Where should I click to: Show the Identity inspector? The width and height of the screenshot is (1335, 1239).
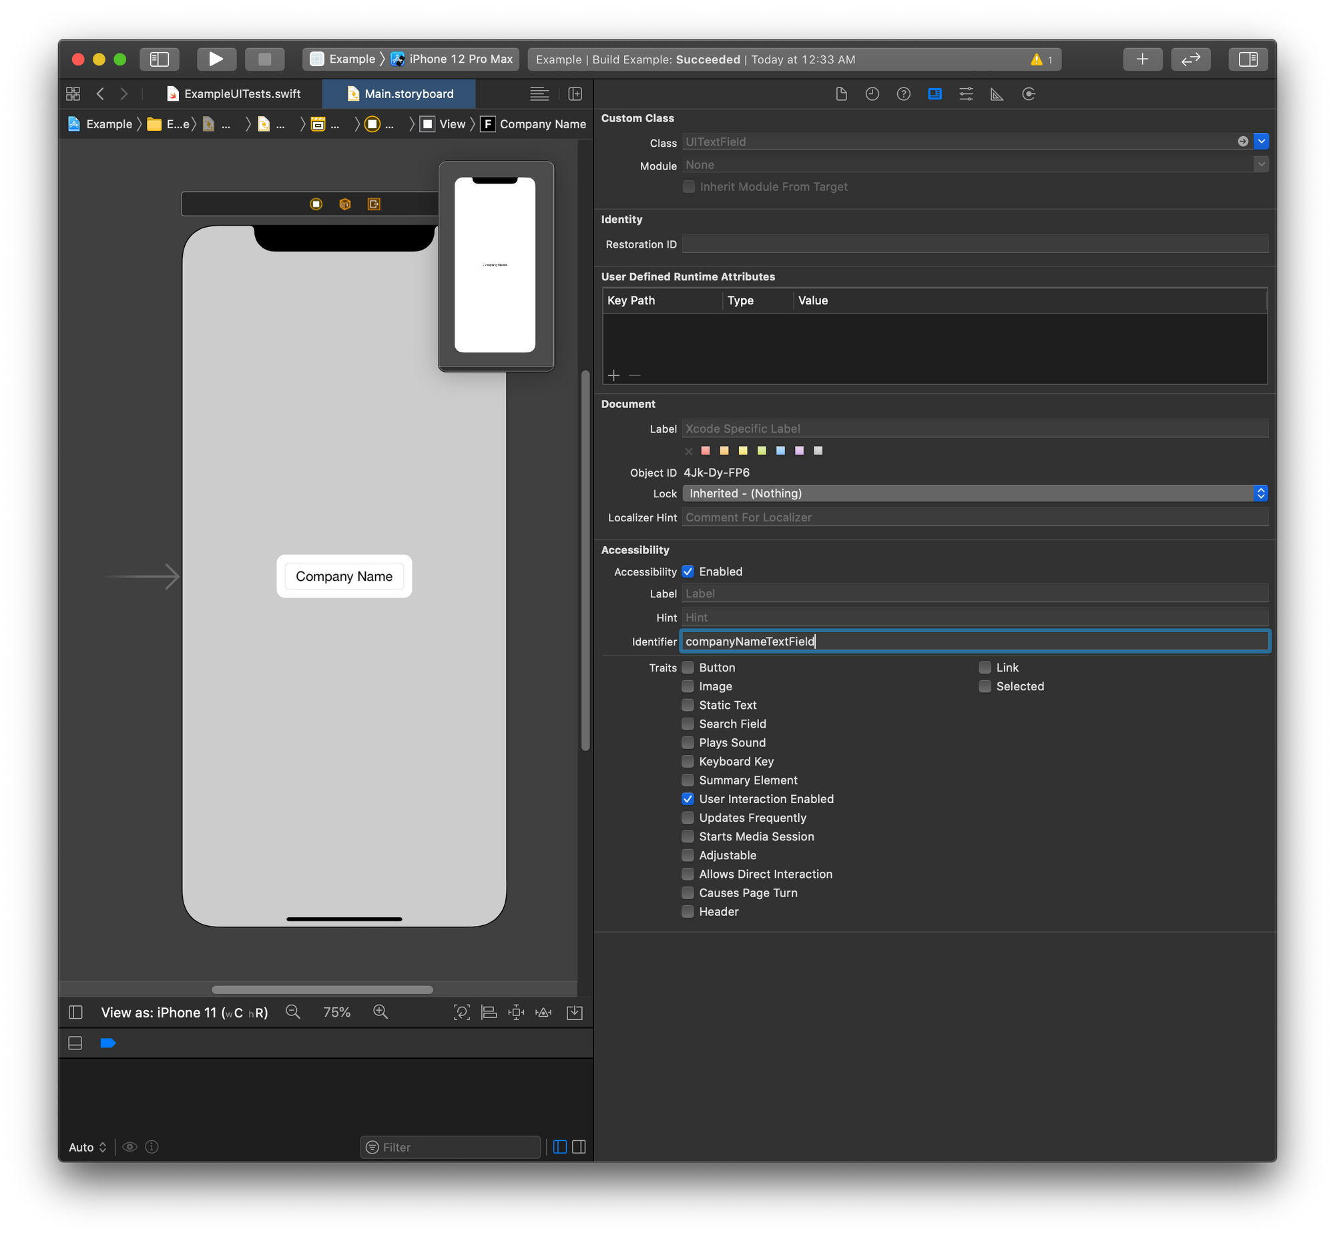click(x=934, y=94)
